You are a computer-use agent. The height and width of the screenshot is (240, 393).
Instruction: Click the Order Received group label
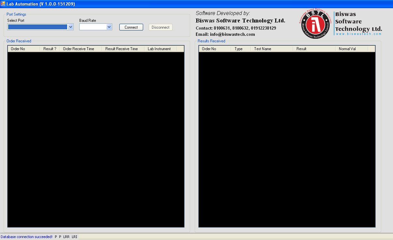point(19,41)
